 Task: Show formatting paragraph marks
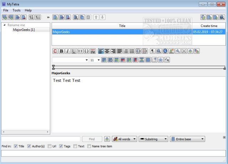tap(152, 51)
